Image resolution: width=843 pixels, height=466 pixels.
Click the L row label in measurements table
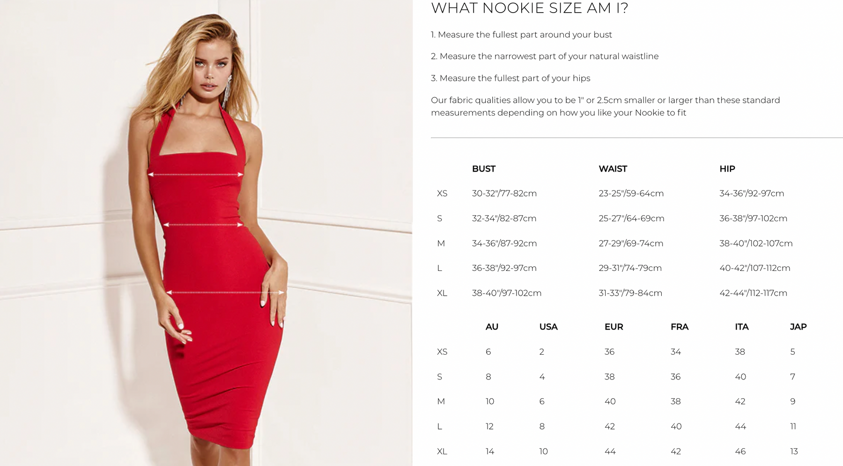[x=439, y=268]
